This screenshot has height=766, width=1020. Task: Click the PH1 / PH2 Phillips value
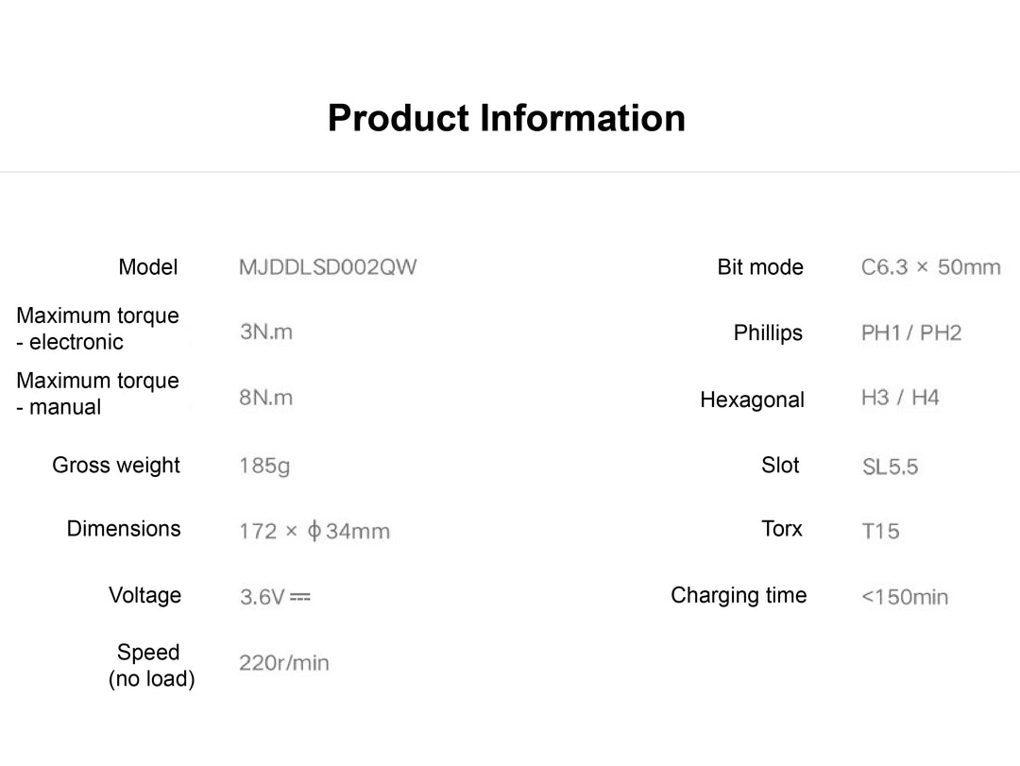911,332
